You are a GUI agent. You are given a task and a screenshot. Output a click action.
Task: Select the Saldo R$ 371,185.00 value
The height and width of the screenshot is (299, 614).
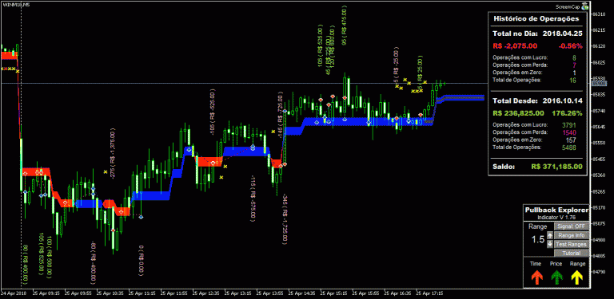pos(556,167)
